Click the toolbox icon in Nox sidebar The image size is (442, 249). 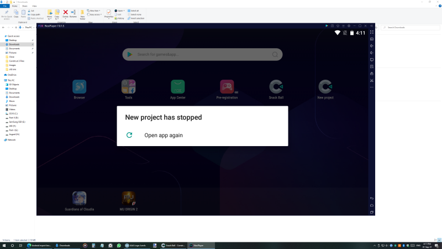click(372, 74)
